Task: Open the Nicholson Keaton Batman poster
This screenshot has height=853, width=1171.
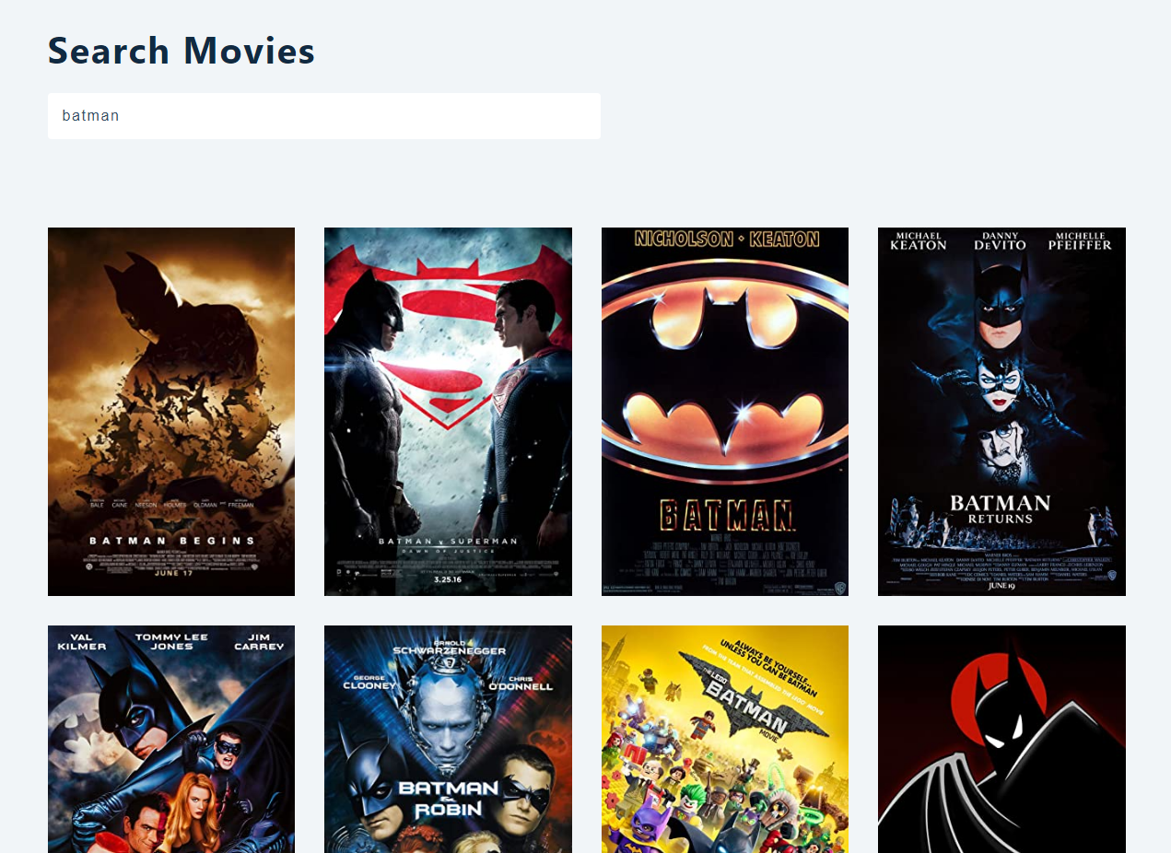Action: click(725, 412)
